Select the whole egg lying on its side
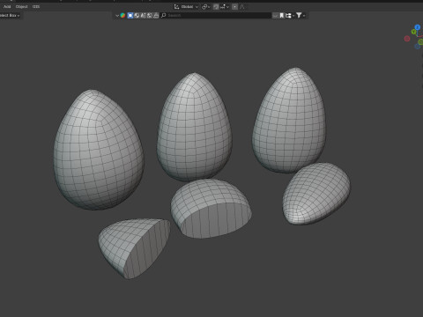 point(316,194)
